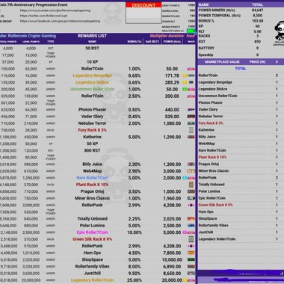Select the 'Uncommon Roller7Coin' name in rewards list
This screenshot has height=284, width=284.
coord(92,89)
